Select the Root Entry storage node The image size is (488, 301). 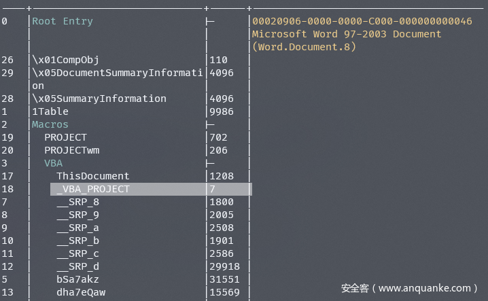(63, 21)
